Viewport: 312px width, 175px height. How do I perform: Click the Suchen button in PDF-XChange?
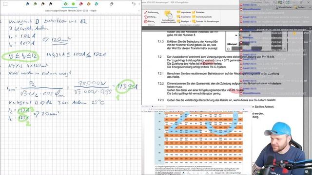(x=300, y=7)
